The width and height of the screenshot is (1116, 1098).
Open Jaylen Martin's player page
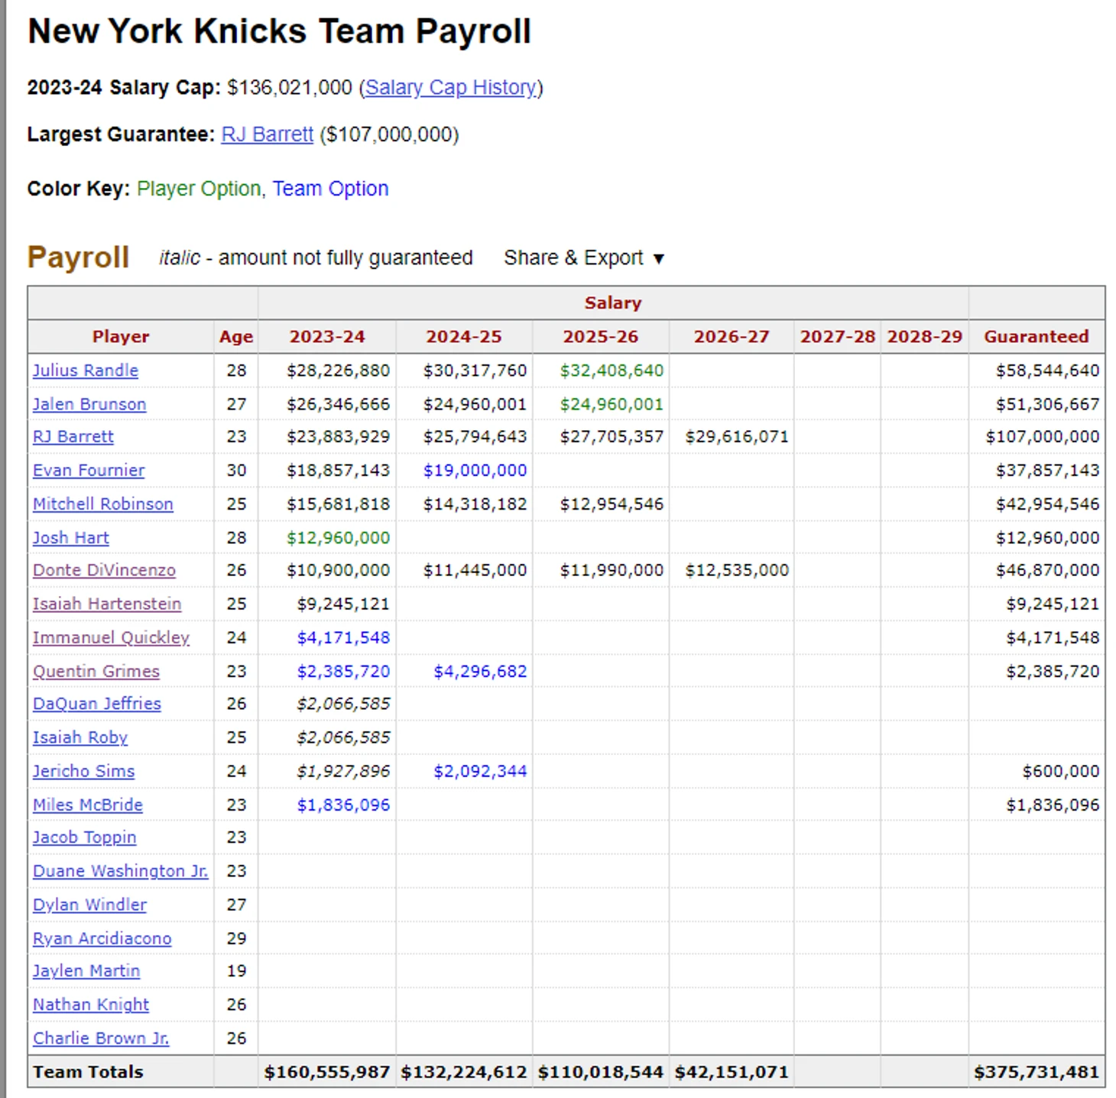click(86, 971)
